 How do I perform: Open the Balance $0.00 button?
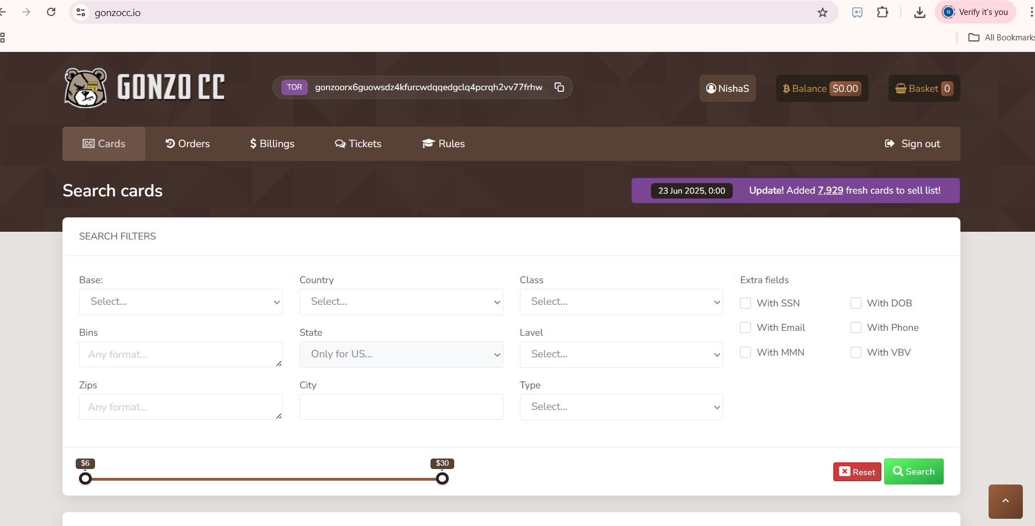click(822, 88)
